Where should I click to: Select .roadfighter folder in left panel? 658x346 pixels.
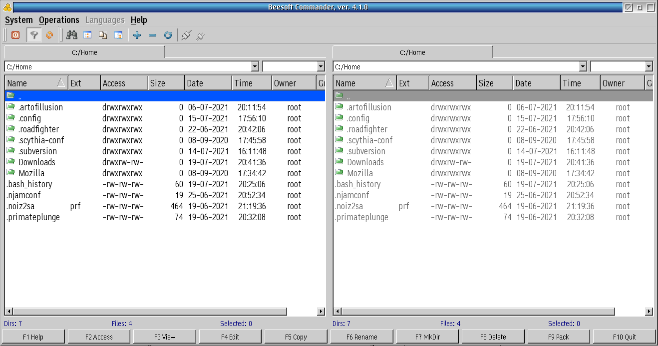pyautogui.click(x=165, y=129)
